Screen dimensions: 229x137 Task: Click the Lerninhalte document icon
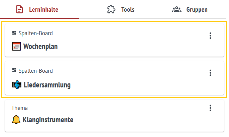pos(20,9)
